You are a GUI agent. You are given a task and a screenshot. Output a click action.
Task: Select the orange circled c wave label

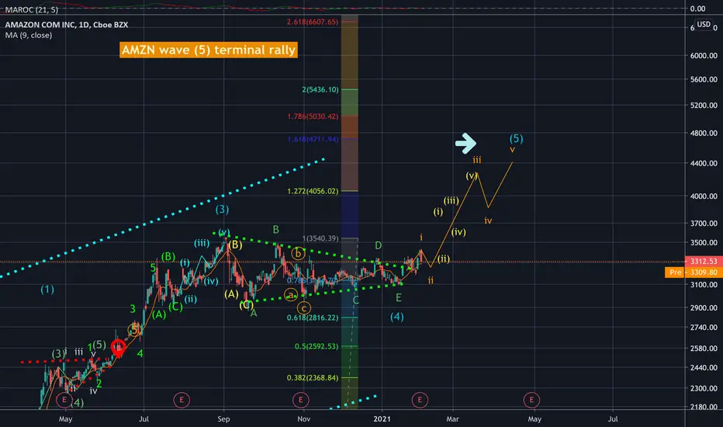303,308
